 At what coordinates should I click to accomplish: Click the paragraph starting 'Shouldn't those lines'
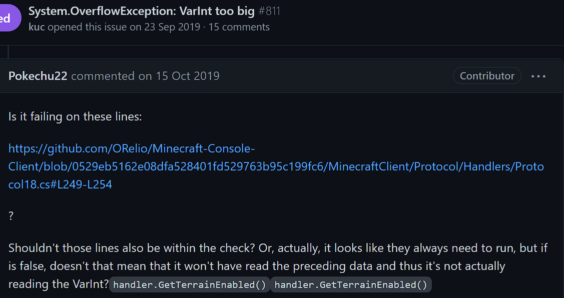[278, 266]
